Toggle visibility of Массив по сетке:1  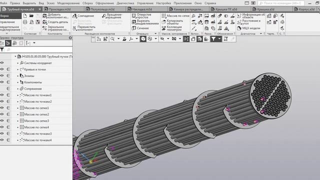tap(2, 108)
